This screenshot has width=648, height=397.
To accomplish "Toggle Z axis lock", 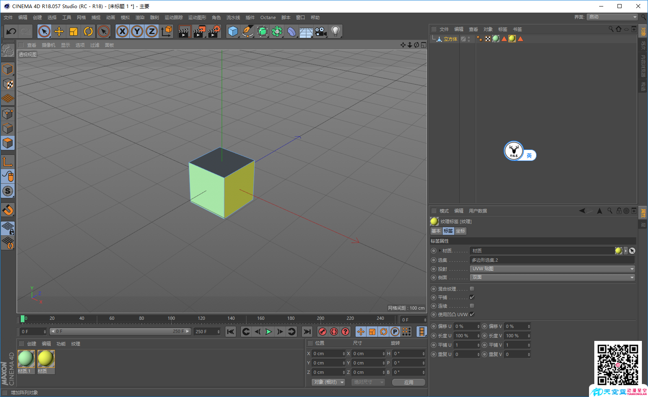I will pyautogui.click(x=152, y=31).
